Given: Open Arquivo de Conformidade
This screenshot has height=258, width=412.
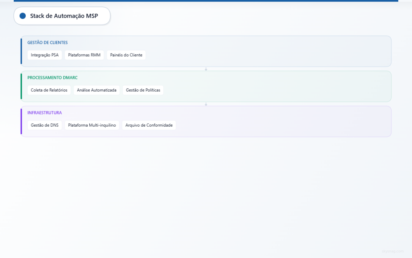Looking at the screenshot, I should coord(149,125).
